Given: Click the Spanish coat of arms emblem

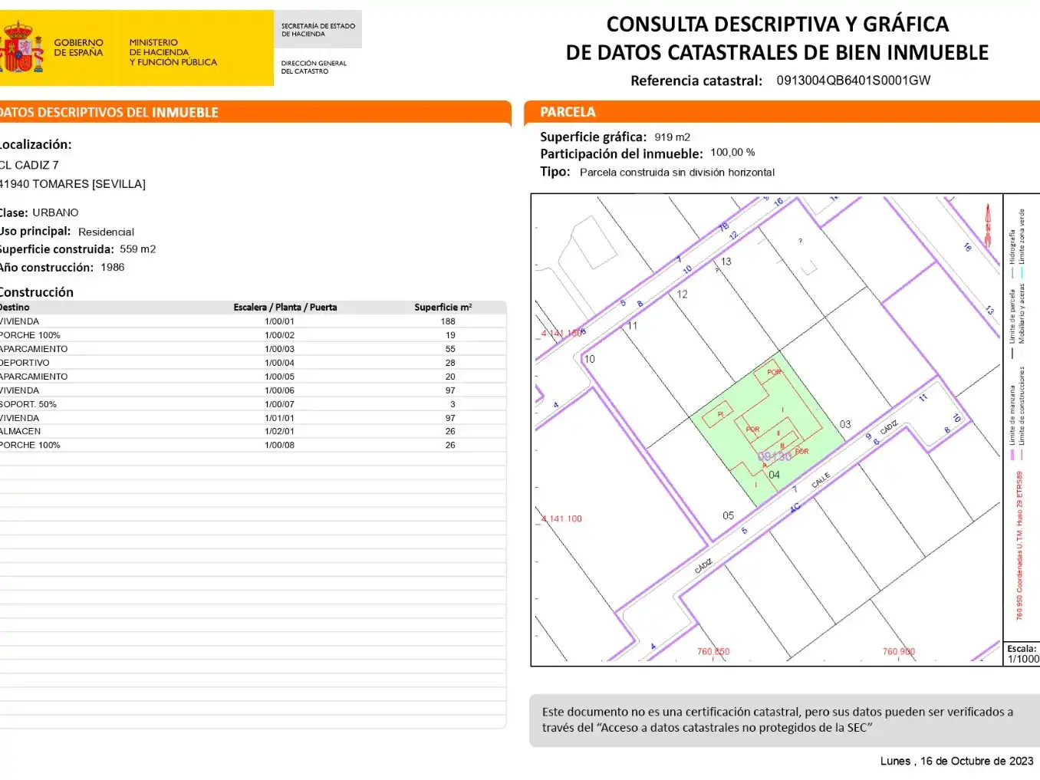Looking at the screenshot, I should click(21, 48).
